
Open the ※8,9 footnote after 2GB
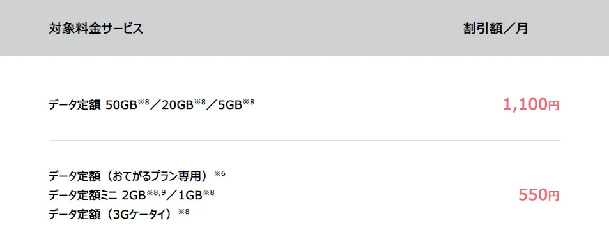coord(157,192)
